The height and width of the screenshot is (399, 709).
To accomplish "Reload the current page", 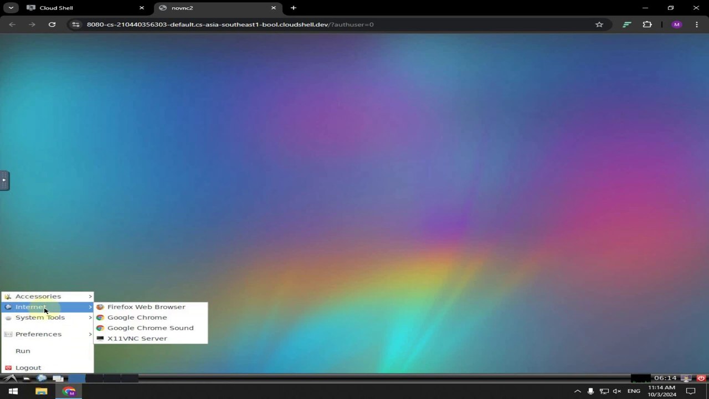I will (x=52, y=24).
